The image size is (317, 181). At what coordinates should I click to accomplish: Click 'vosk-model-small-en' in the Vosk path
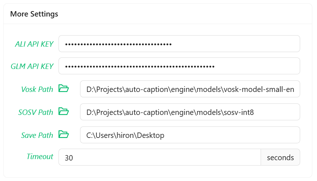(262, 89)
